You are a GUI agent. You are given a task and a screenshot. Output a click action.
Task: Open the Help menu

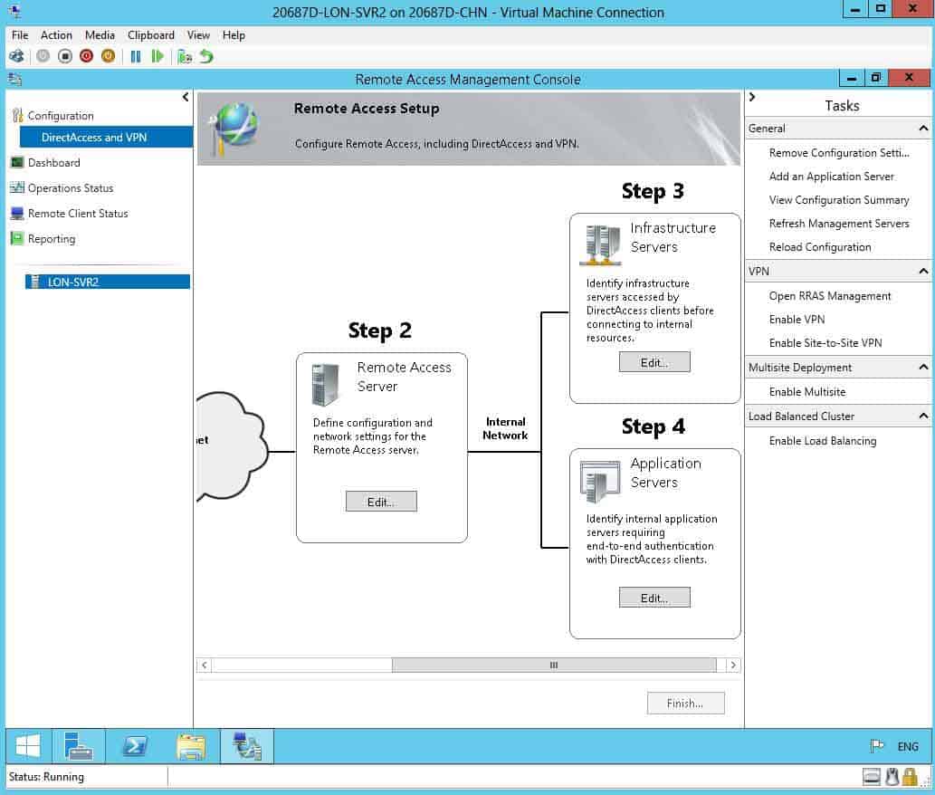pos(234,35)
